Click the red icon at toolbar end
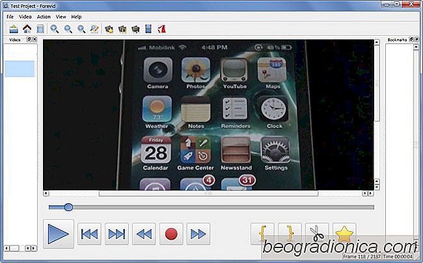 tap(163, 29)
